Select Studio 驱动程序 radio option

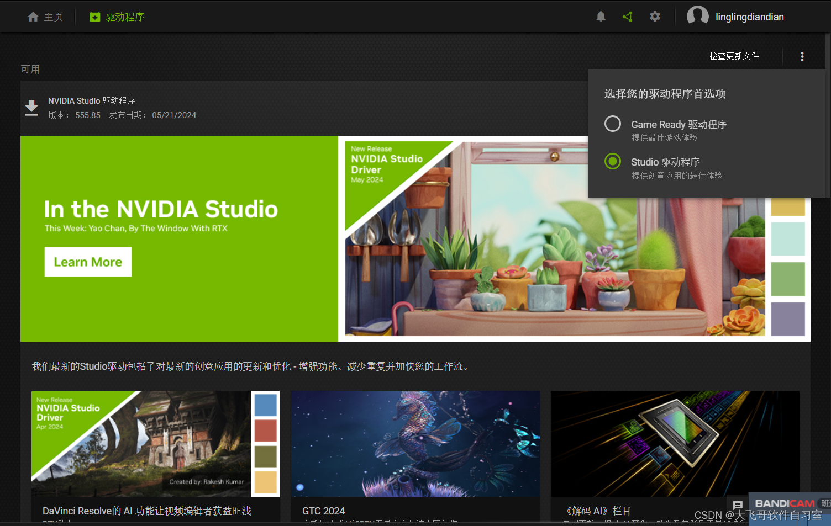coord(613,161)
